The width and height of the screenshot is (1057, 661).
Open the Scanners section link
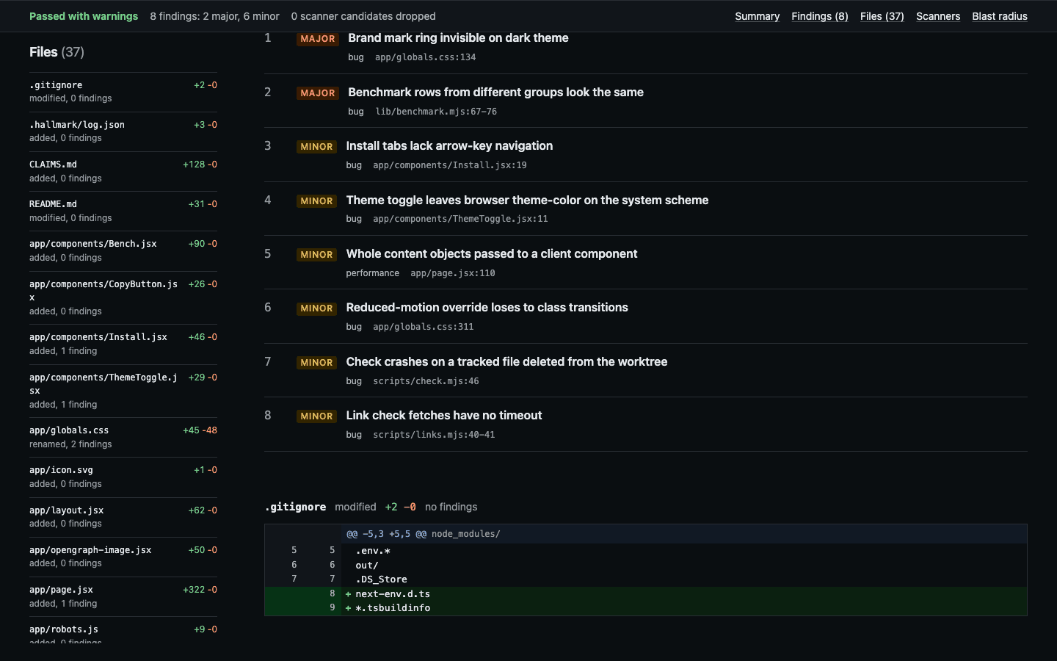(937, 16)
